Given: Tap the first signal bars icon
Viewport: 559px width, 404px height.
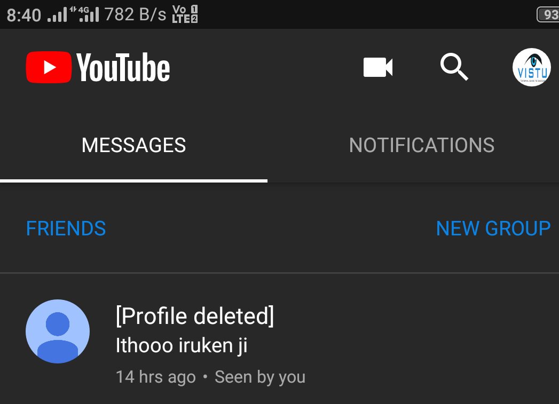Looking at the screenshot, I should click(58, 15).
